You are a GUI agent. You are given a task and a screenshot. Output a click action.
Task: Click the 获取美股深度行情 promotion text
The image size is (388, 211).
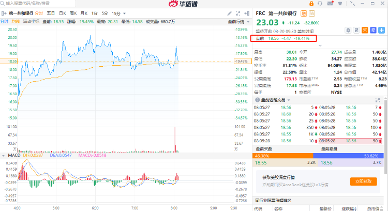[278, 177]
